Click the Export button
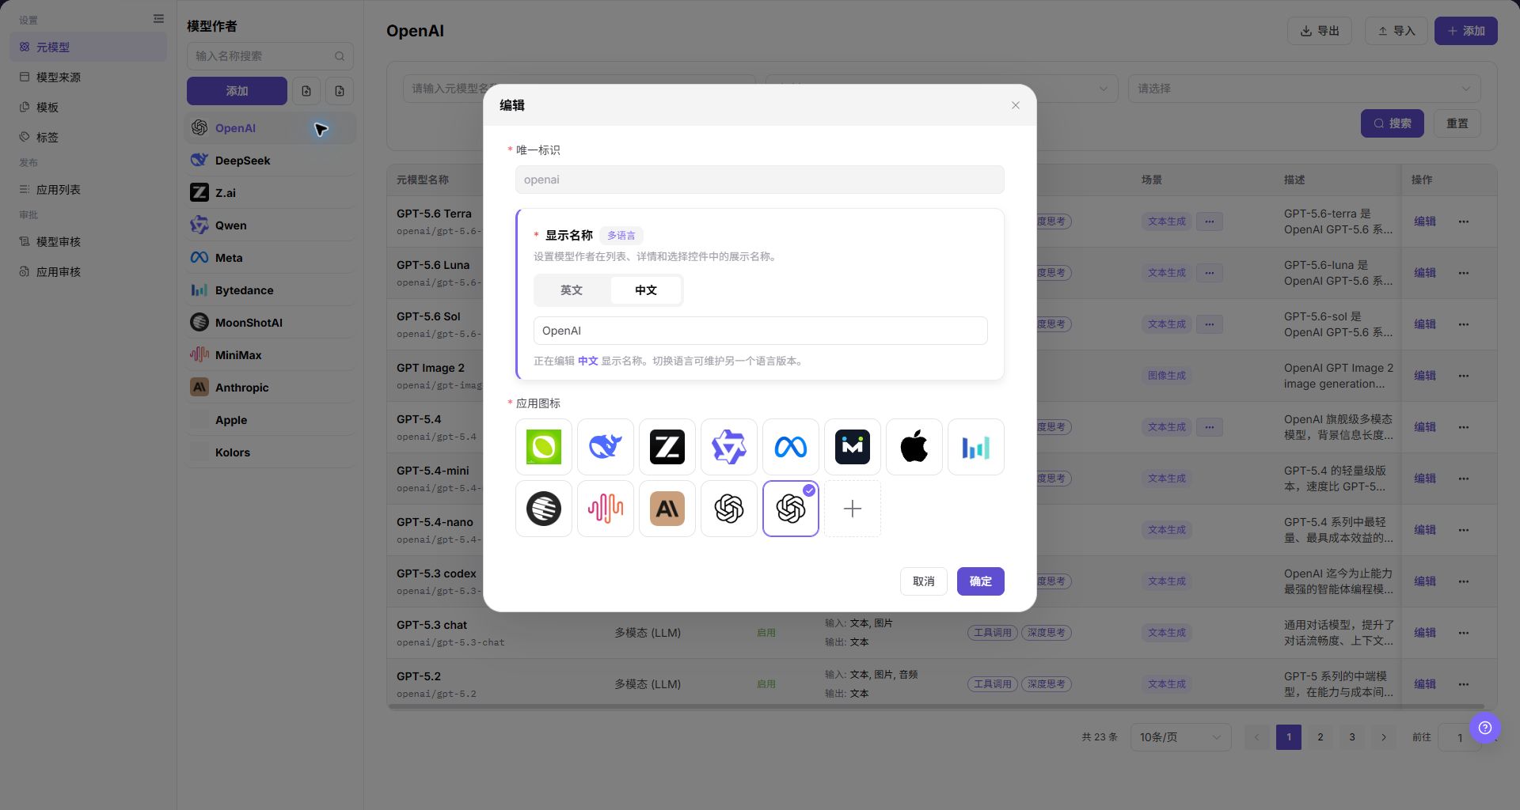The height and width of the screenshot is (810, 1520). [1320, 31]
